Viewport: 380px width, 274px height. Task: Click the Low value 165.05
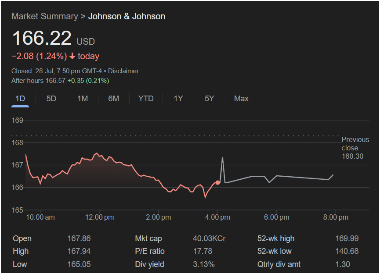79,264
